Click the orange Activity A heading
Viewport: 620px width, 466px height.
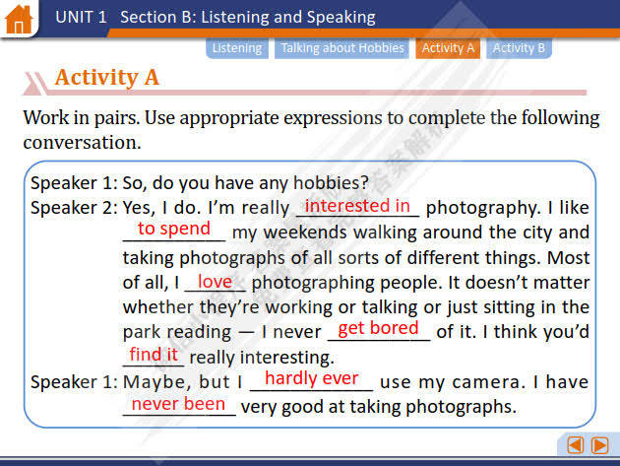[106, 78]
